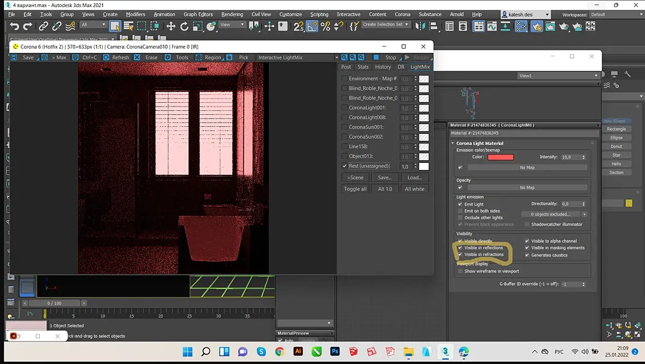The width and height of the screenshot is (645, 364).
Task: Select the Rotate transform tool
Action: point(184,26)
